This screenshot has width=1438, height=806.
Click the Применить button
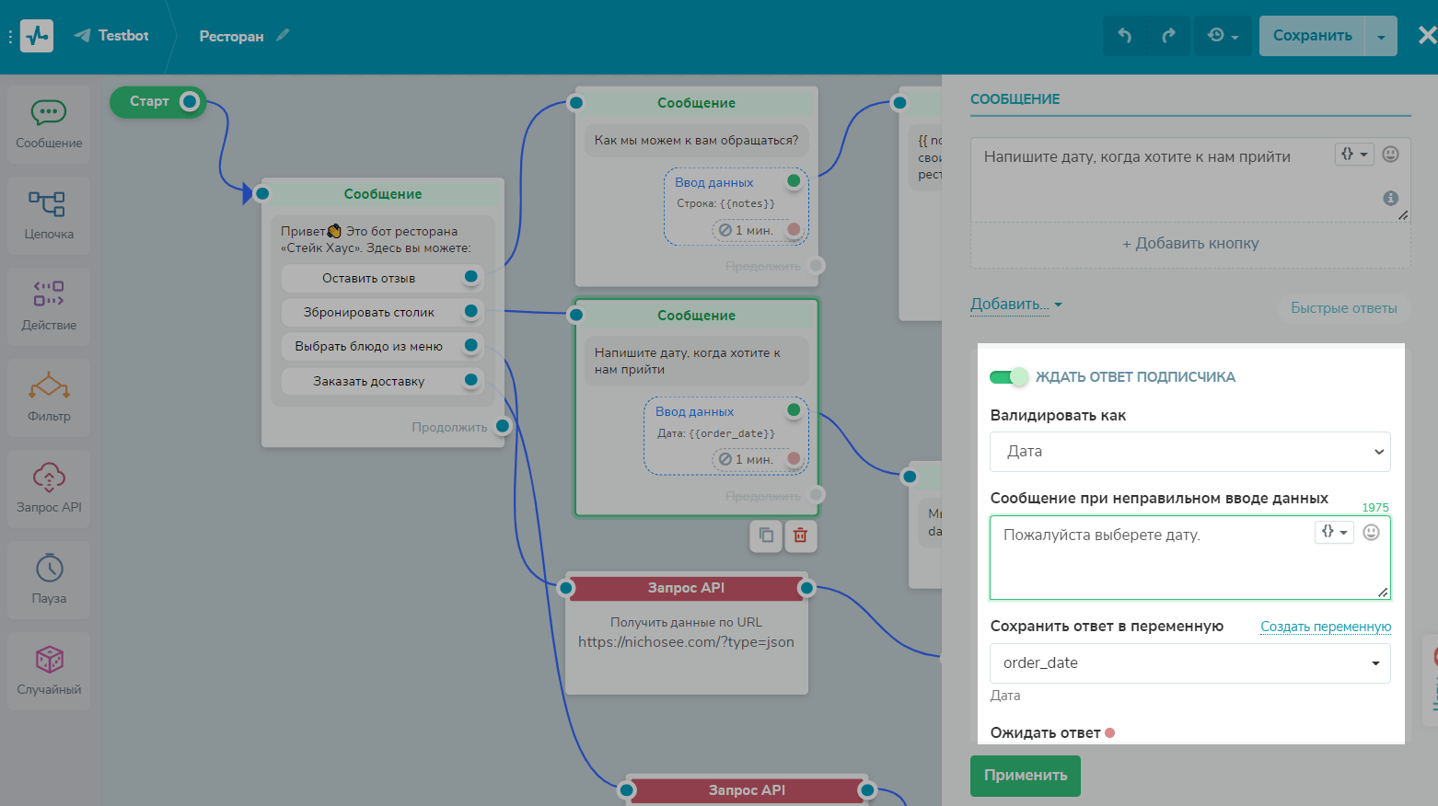[1025, 776]
